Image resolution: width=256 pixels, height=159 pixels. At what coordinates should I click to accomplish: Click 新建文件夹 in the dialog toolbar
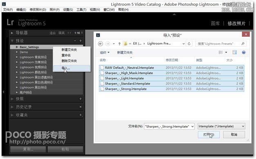pos(125,53)
